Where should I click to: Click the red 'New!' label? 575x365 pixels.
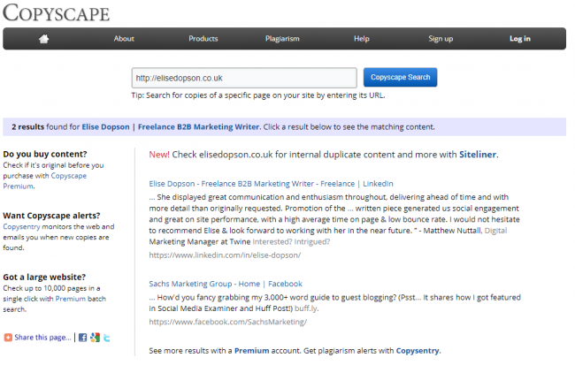(159, 155)
